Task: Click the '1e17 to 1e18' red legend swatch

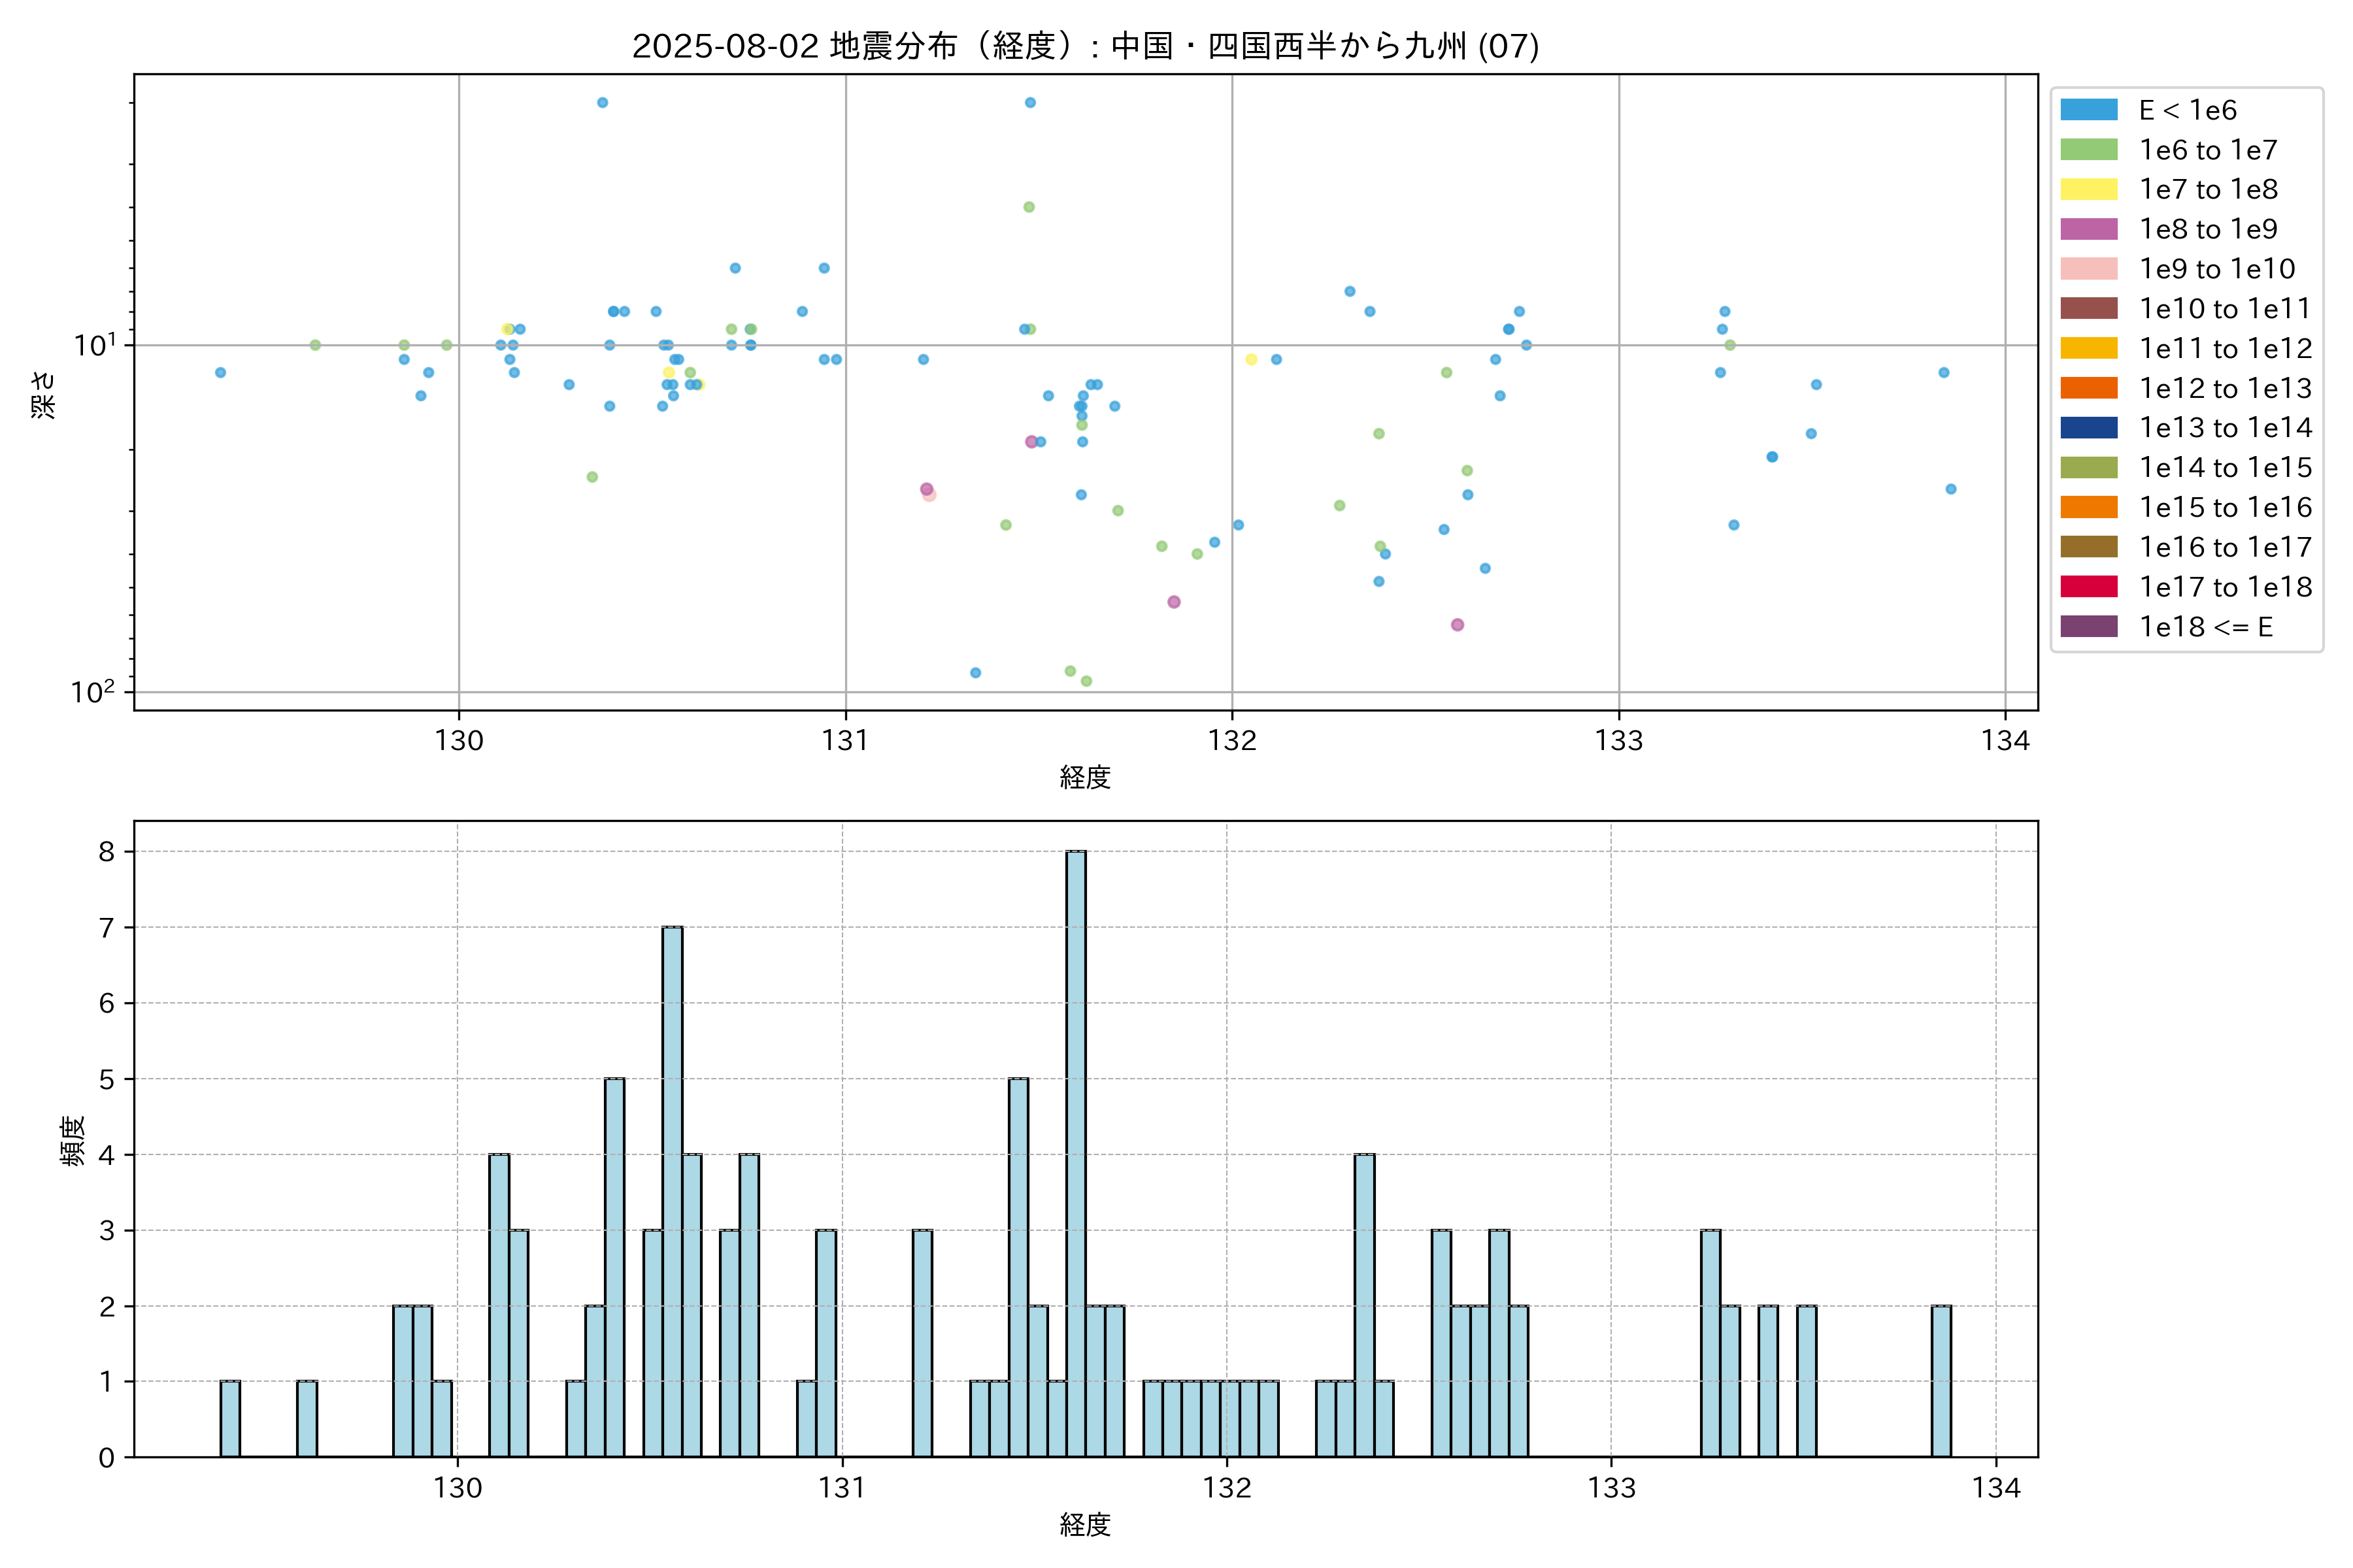Action: (x=2088, y=587)
